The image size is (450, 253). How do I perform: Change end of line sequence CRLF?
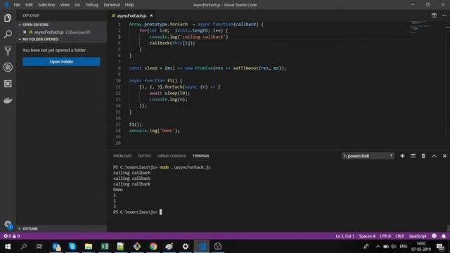[399, 236]
